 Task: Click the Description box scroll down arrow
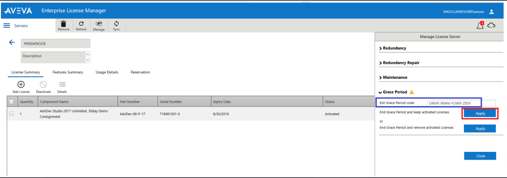click(x=87, y=60)
